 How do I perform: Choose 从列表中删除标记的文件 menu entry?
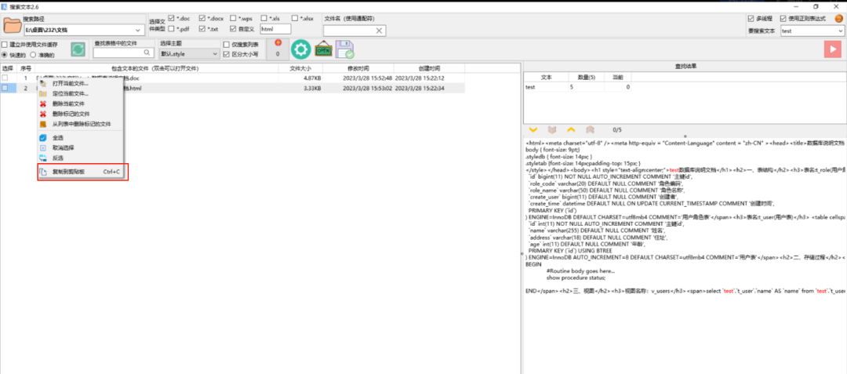coord(81,124)
